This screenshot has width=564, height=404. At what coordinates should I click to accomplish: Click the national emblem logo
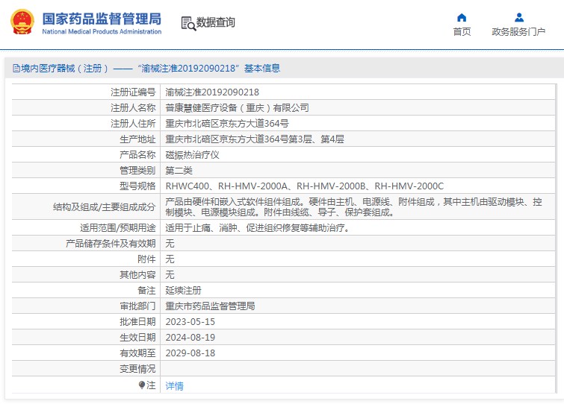[x=22, y=22]
